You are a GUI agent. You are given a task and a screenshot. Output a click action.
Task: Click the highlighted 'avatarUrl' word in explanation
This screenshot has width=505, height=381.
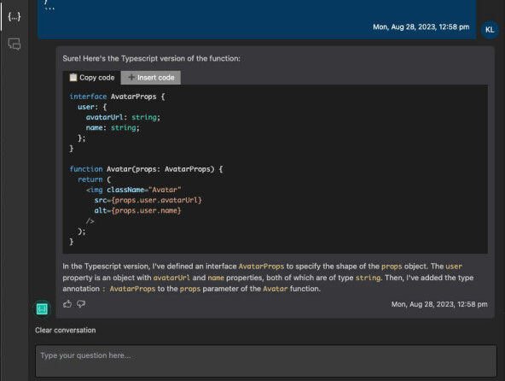pyautogui.click(x=171, y=278)
